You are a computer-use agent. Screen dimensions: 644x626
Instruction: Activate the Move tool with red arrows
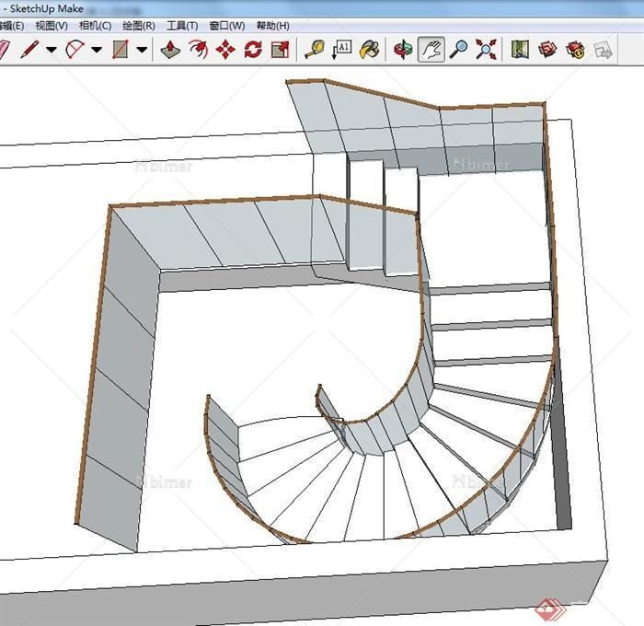tap(225, 49)
